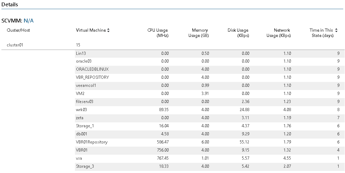Click the Details section heading
The width and height of the screenshot is (345, 173).
pyautogui.click(x=10, y=4)
